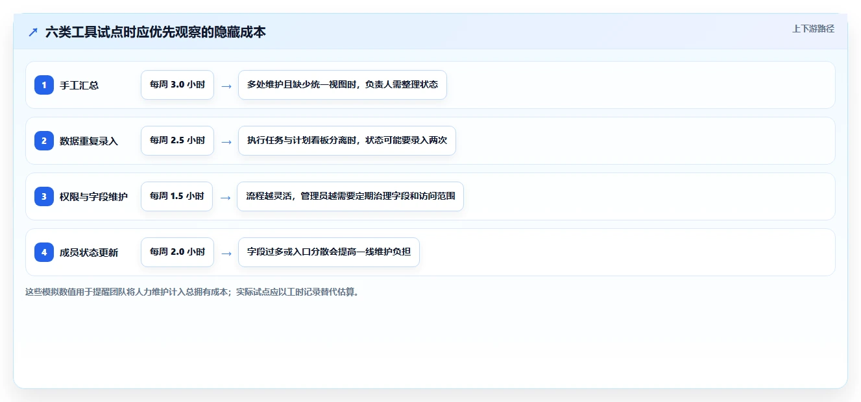Click step number badge 4 for 成员状态更新
The height and width of the screenshot is (402, 861).
(44, 252)
